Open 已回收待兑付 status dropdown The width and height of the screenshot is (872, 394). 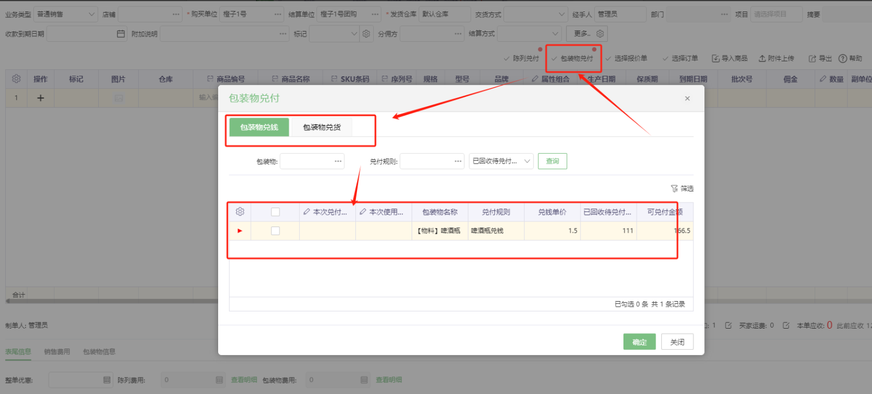tap(501, 161)
